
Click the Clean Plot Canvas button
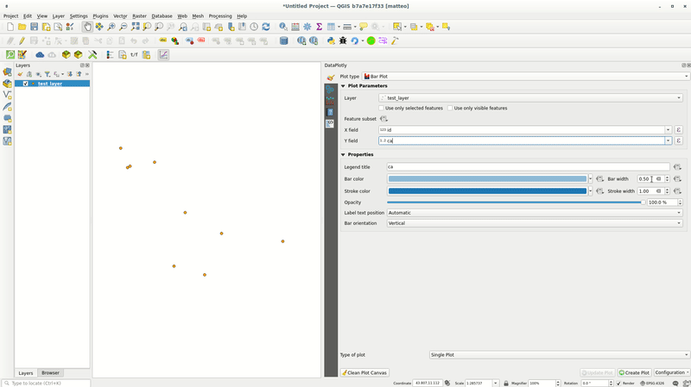pos(365,373)
